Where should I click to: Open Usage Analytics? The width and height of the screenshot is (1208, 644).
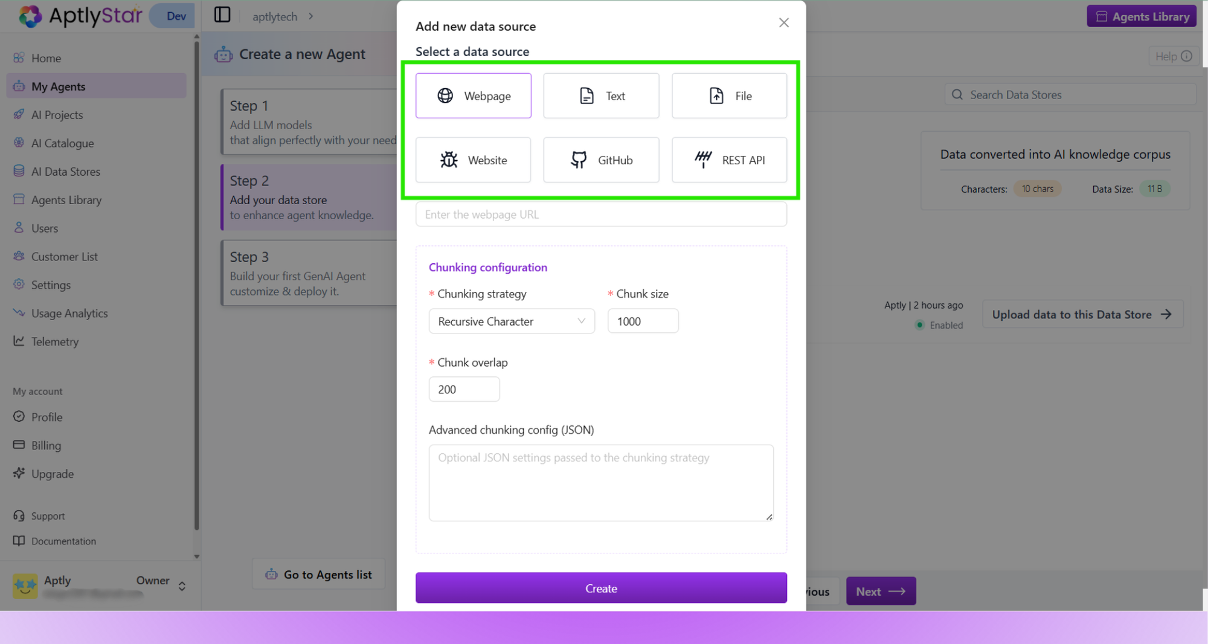[x=68, y=313]
